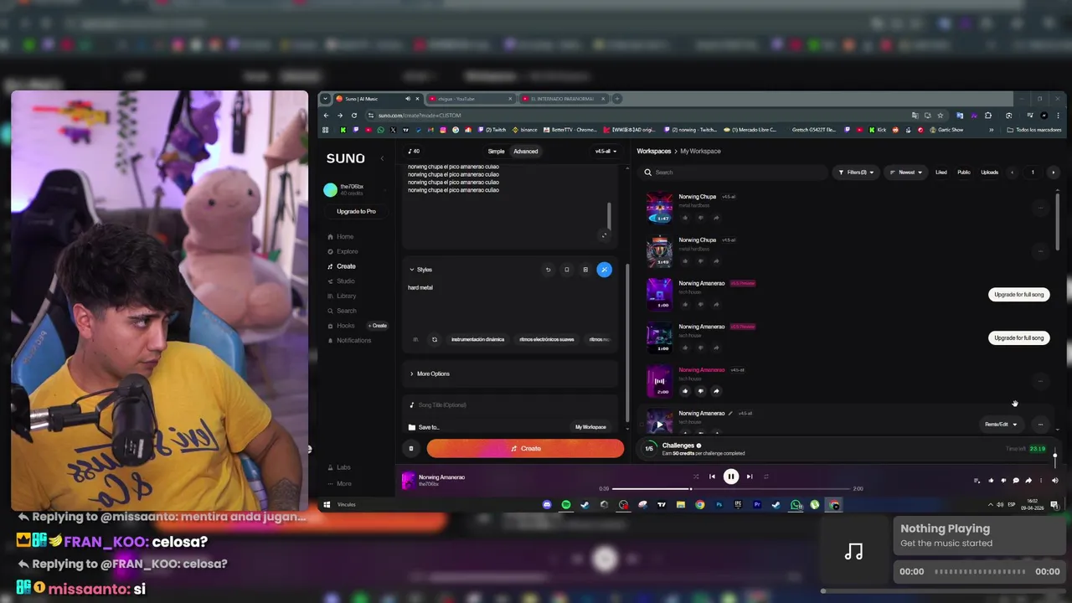Image resolution: width=1072 pixels, height=603 pixels.
Task: Like the first Norwing Chupa song
Action: point(684,218)
